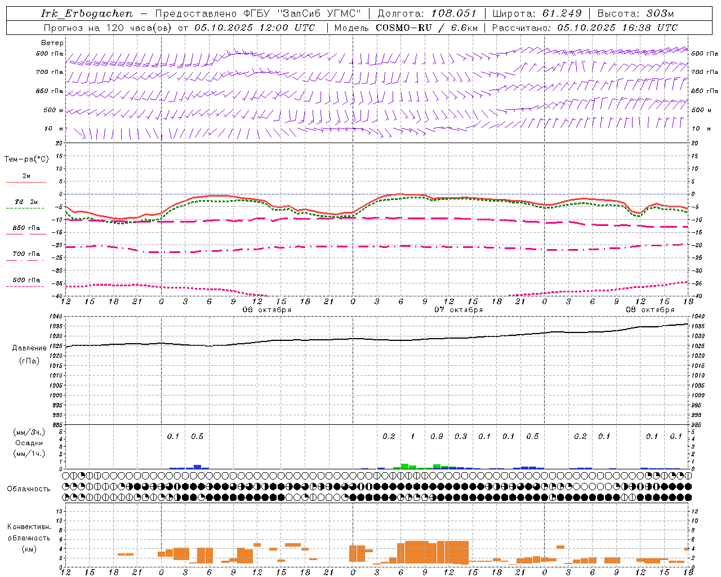Click the '(гПа)' pressure unit label
This screenshot has width=721, height=577.
coord(29,361)
